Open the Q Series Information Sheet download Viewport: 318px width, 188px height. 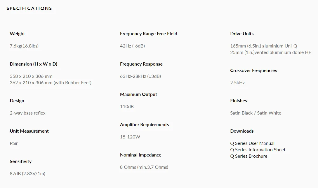click(x=258, y=150)
